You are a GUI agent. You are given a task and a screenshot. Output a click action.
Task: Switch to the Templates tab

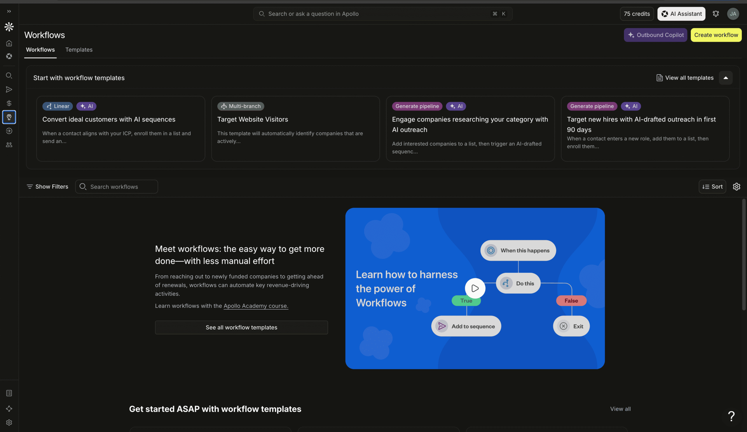tap(79, 50)
